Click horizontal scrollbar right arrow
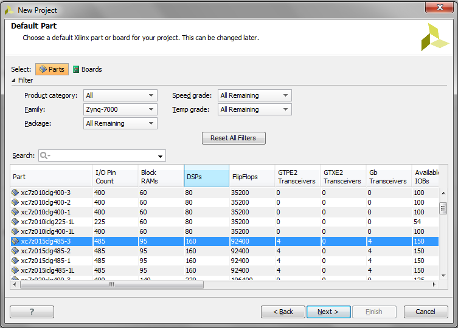458x328 pixels. (434, 284)
